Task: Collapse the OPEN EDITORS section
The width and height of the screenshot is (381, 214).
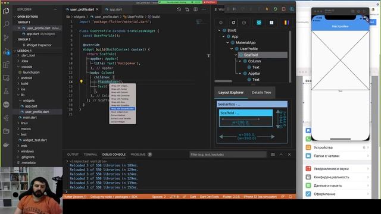Action: [x=15, y=17]
